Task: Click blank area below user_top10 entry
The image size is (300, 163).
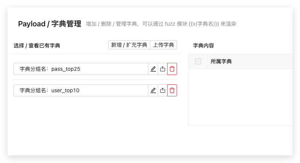Action: pyautogui.click(x=95, y=124)
